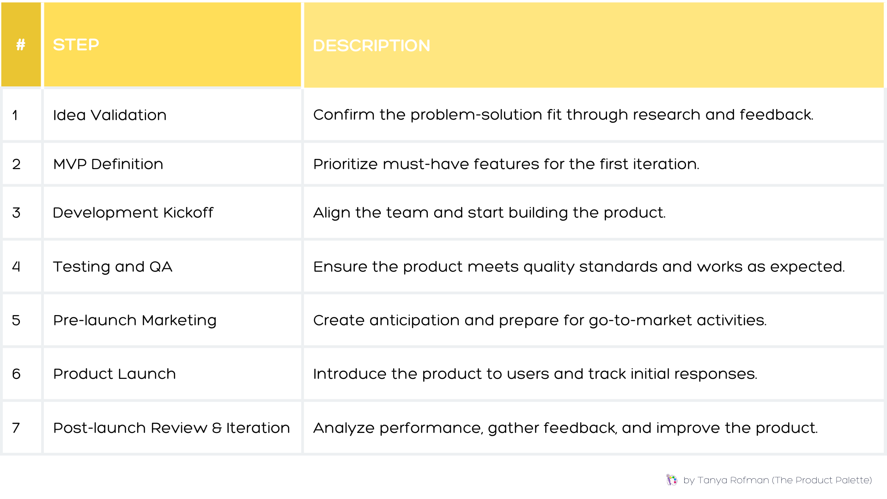This screenshot has width=887, height=499.
Task: Click the MVP Definition step cell
Action: point(108,164)
